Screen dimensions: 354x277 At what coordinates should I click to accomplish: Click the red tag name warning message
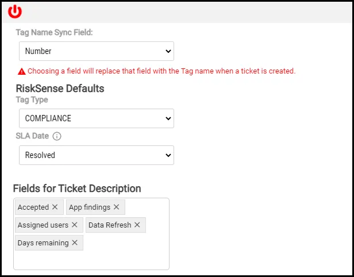click(161, 71)
